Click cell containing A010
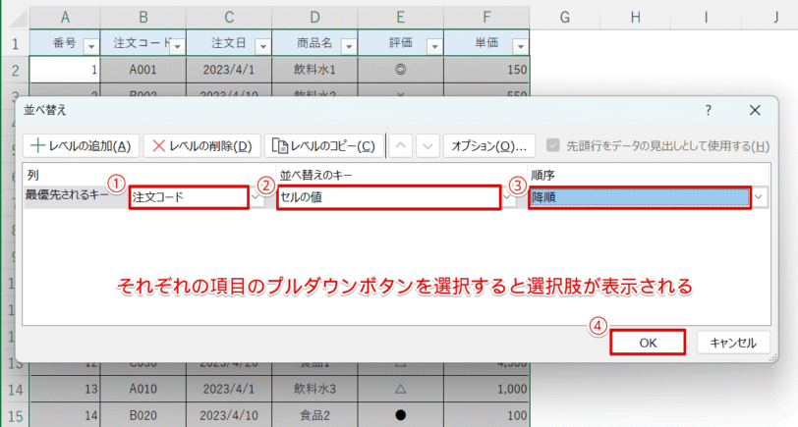 pyautogui.click(x=143, y=390)
